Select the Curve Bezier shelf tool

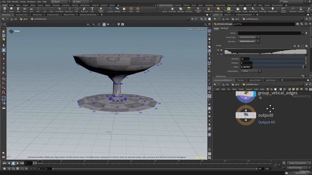59,9
